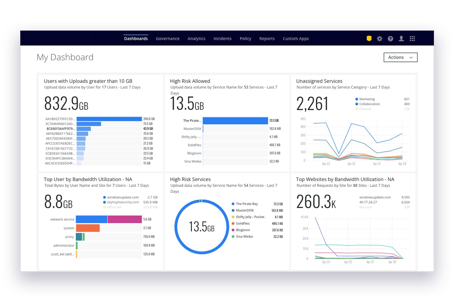This screenshot has width=453, height=307.
Task: Go to the Incidents tab
Action: 222,39
